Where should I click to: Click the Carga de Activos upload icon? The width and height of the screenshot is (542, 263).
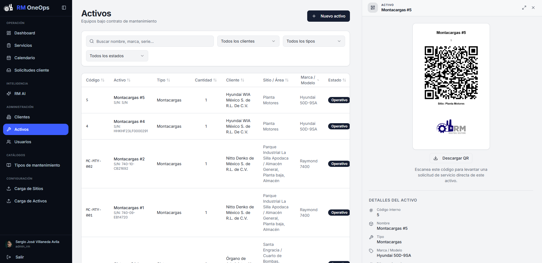(9, 201)
